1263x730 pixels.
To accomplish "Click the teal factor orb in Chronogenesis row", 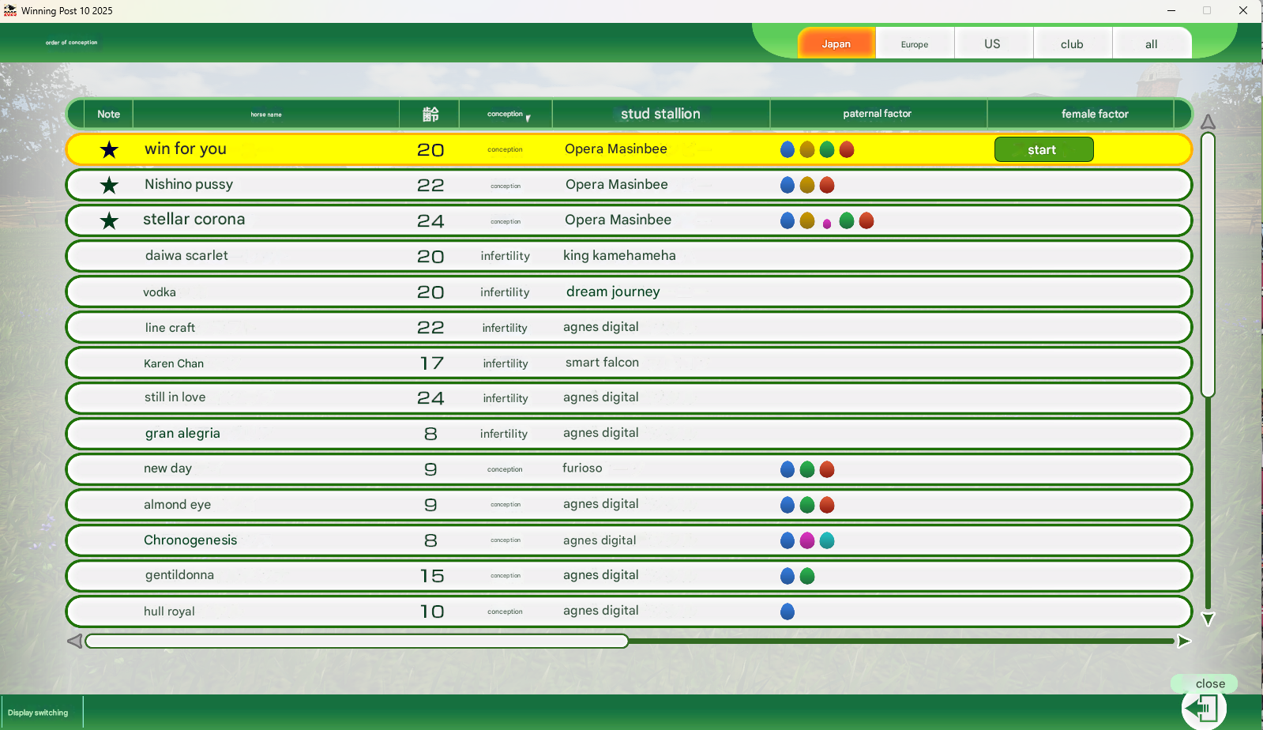I will point(827,540).
